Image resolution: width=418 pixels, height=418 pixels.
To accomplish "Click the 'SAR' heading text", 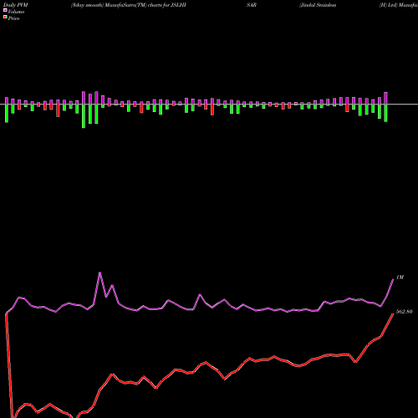I will (x=252, y=5).
